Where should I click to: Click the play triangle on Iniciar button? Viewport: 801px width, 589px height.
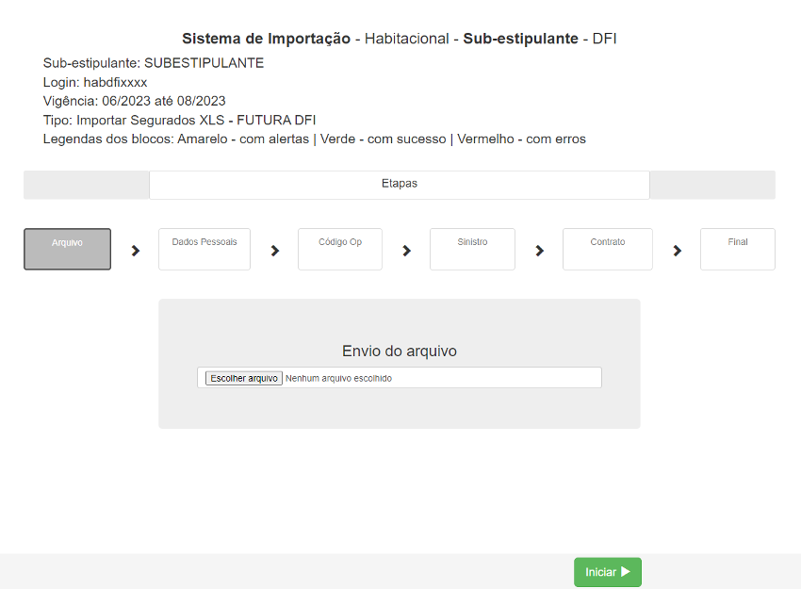pos(626,572)
